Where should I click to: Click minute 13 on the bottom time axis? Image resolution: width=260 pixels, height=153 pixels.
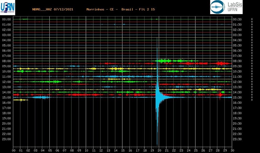(108, 151)
